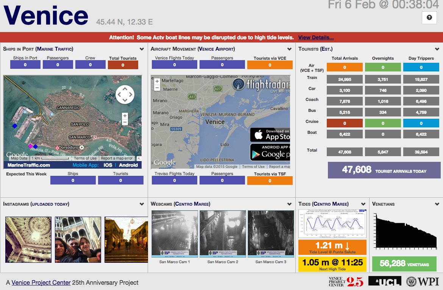The image size is (443, 290).
Task: Click the orange Air total arrivals box
Action: 345,67
